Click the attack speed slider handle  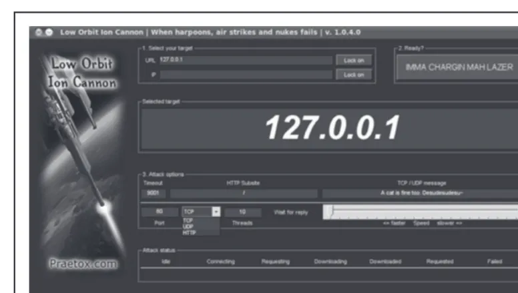pos(331,212)
